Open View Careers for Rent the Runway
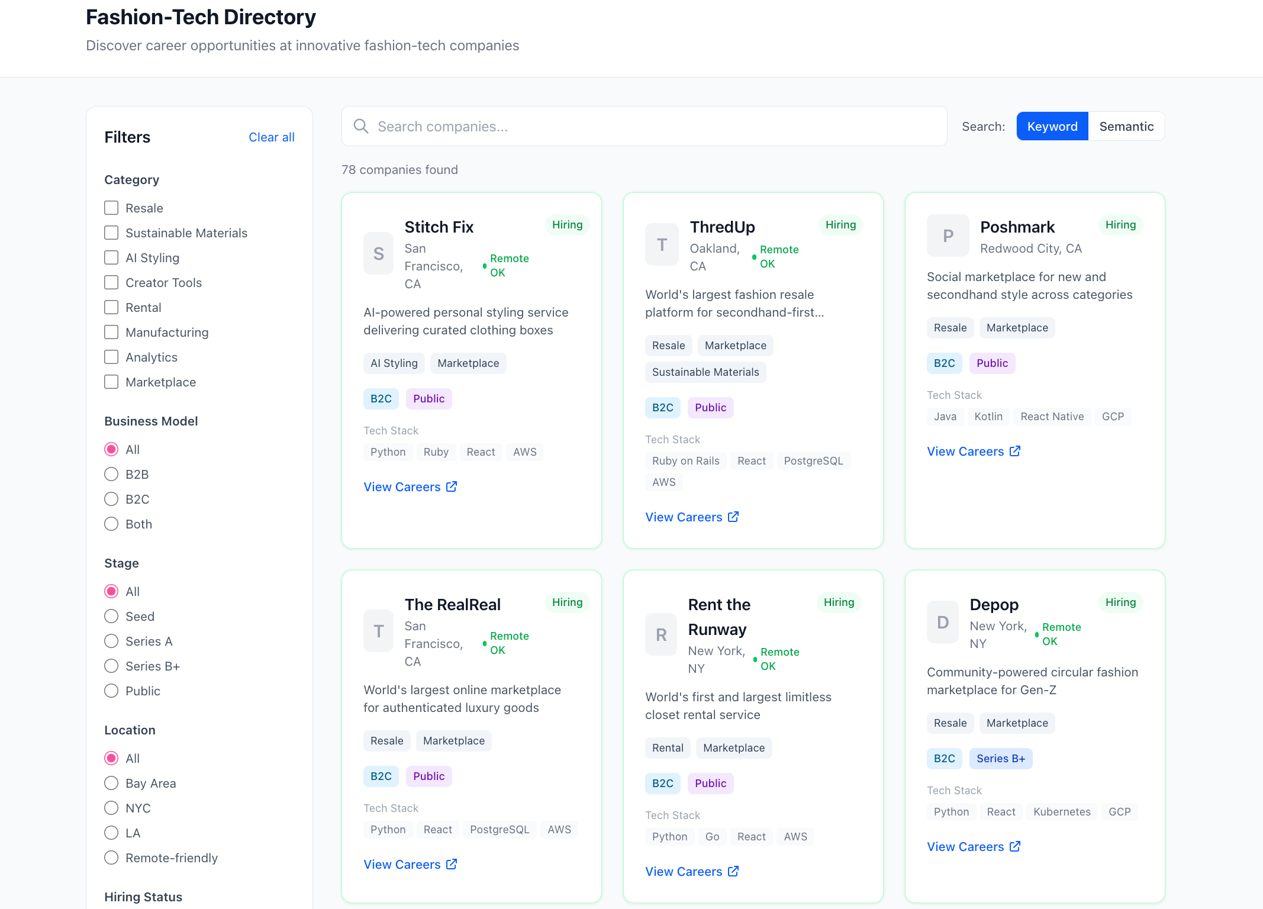 tap(692, 871)
